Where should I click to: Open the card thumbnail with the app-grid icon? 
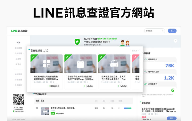pyautogui.click(x=46, y=64)
